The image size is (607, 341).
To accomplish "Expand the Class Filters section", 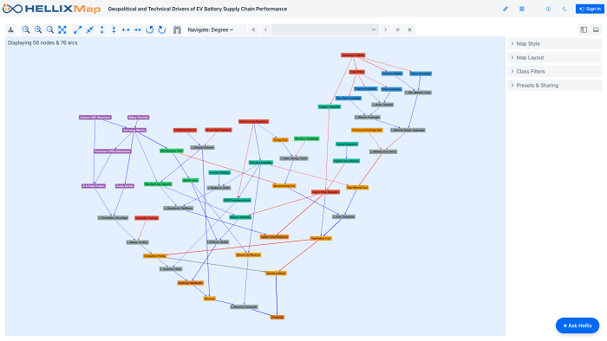I will click(x=554, y=72).
